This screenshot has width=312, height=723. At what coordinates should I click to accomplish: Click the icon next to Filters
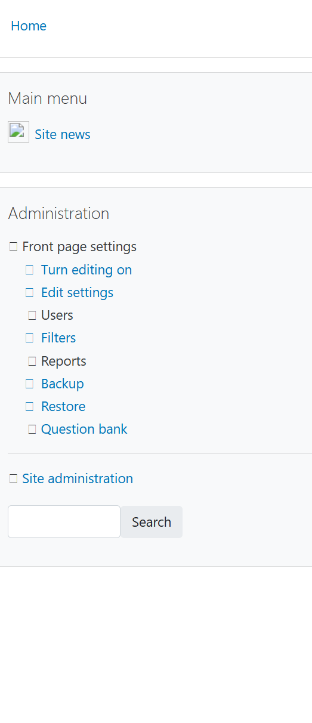tap(29, 338)
